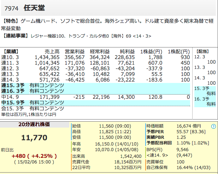Open 有料コンテンツ link in 会15.3予 row

tap(47, 108)
